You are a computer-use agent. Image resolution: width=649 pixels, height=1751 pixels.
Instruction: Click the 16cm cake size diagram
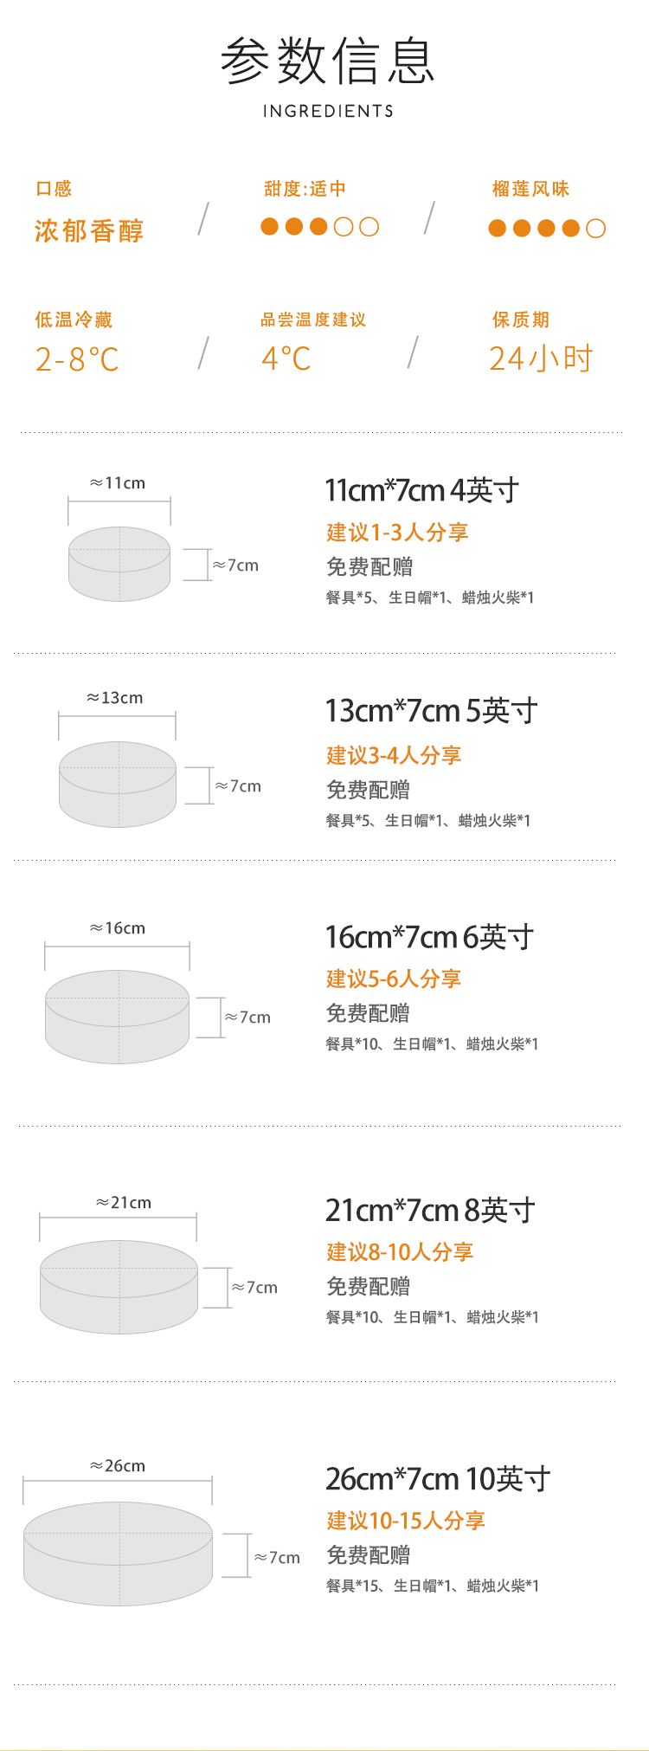(117, 1017)
